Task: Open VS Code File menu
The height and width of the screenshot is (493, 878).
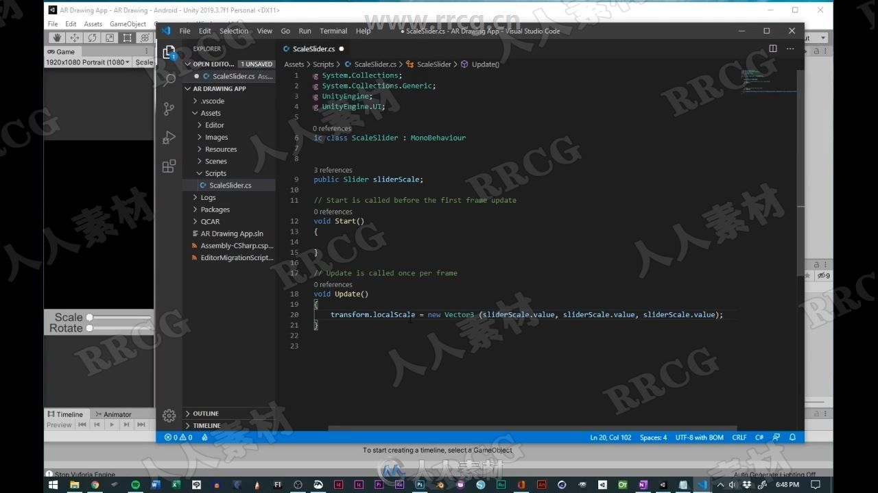Action: pos(185,31)
